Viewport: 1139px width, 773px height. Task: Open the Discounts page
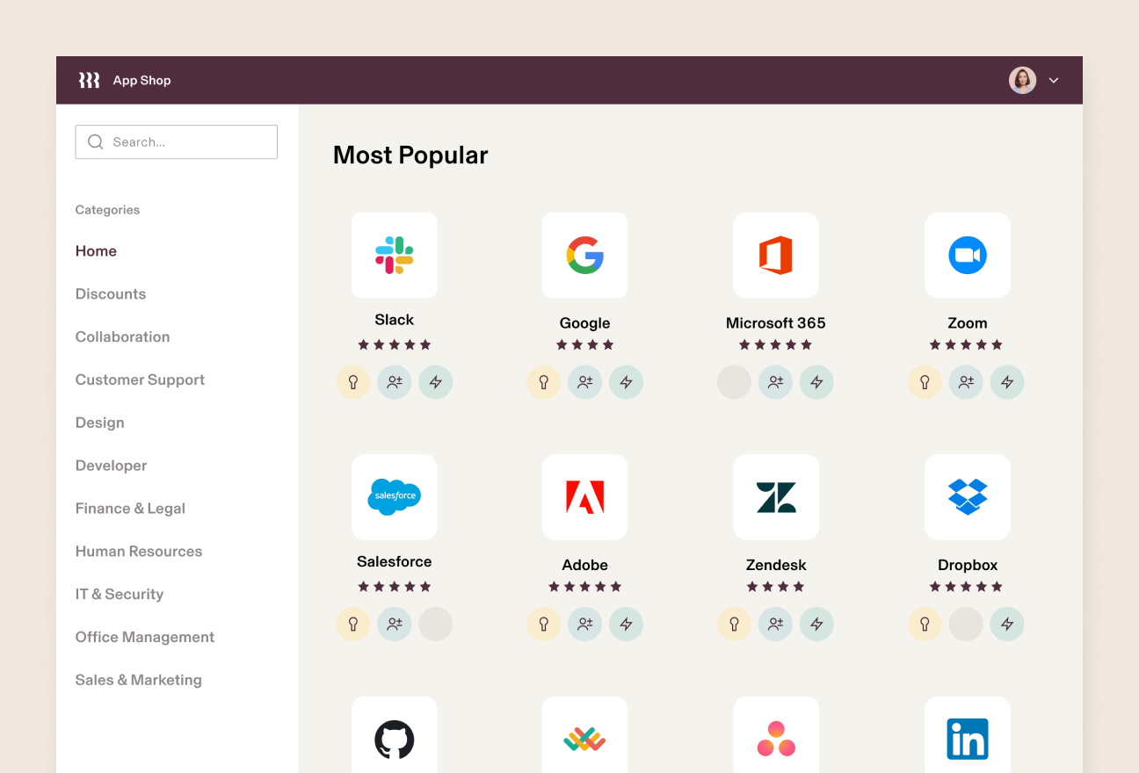[111, 293]
